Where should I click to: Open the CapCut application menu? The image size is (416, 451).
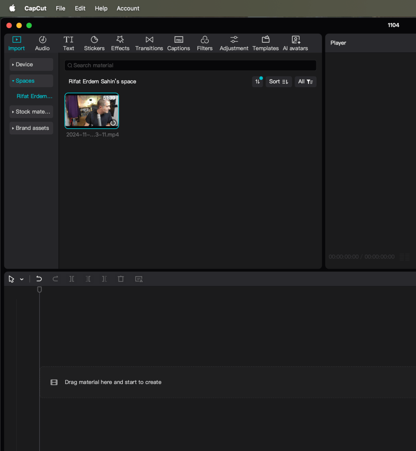tap(35, 8)
